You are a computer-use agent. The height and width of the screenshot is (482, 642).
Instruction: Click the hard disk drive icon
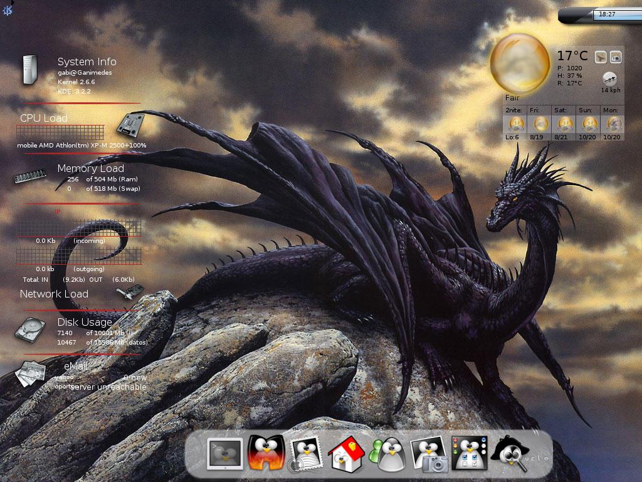tap(30, 330)
